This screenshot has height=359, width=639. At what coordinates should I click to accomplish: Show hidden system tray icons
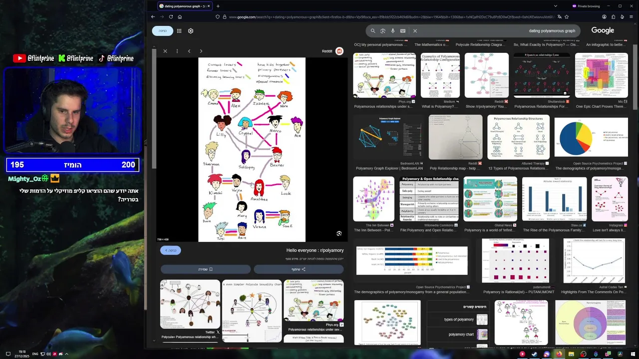66,354
